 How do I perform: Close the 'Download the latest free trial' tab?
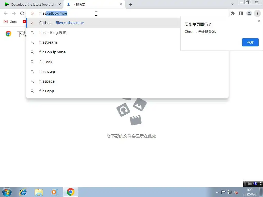60,5
